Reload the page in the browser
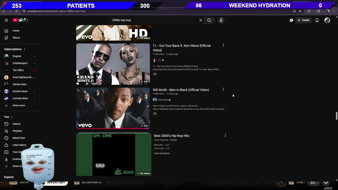 tap(16, 11)
